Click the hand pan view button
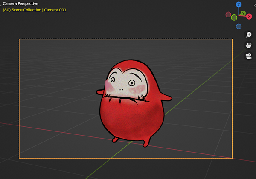 (x=249, y=45)
